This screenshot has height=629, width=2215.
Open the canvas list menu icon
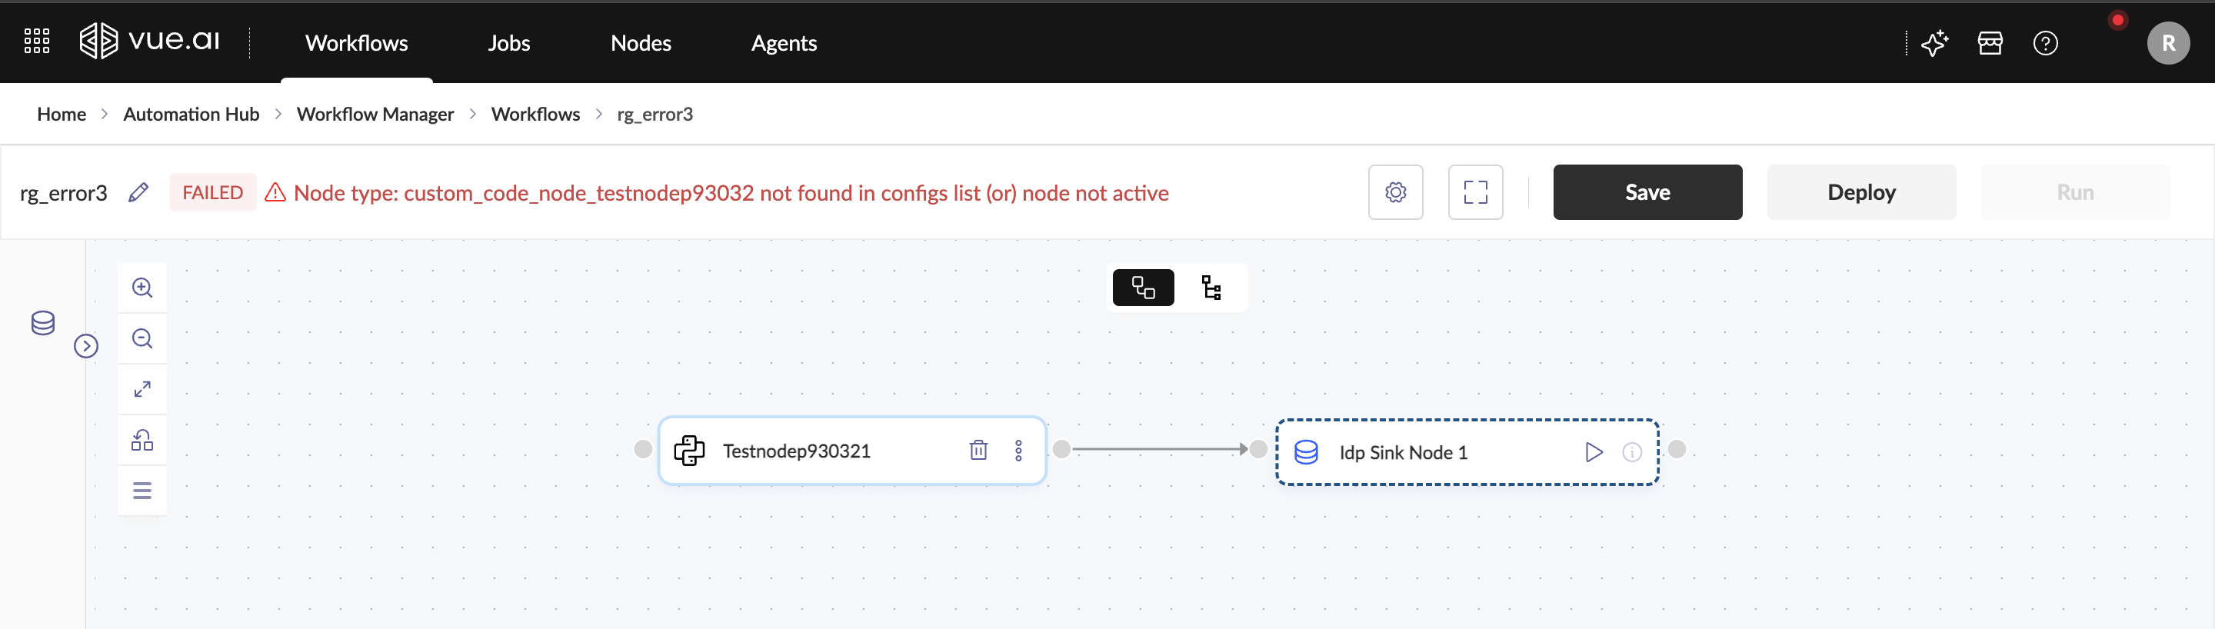pyautogui.click(x=142, y=491)
